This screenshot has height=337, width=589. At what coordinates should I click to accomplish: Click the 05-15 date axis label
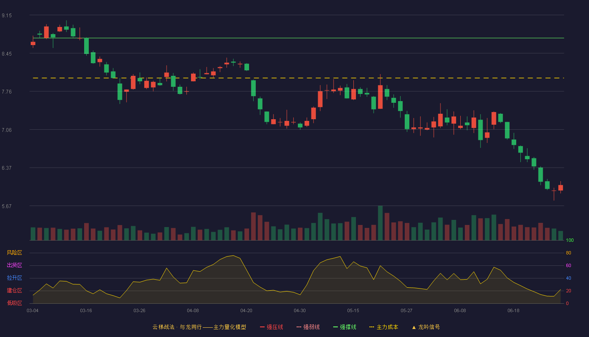click(x=353, y=310)
